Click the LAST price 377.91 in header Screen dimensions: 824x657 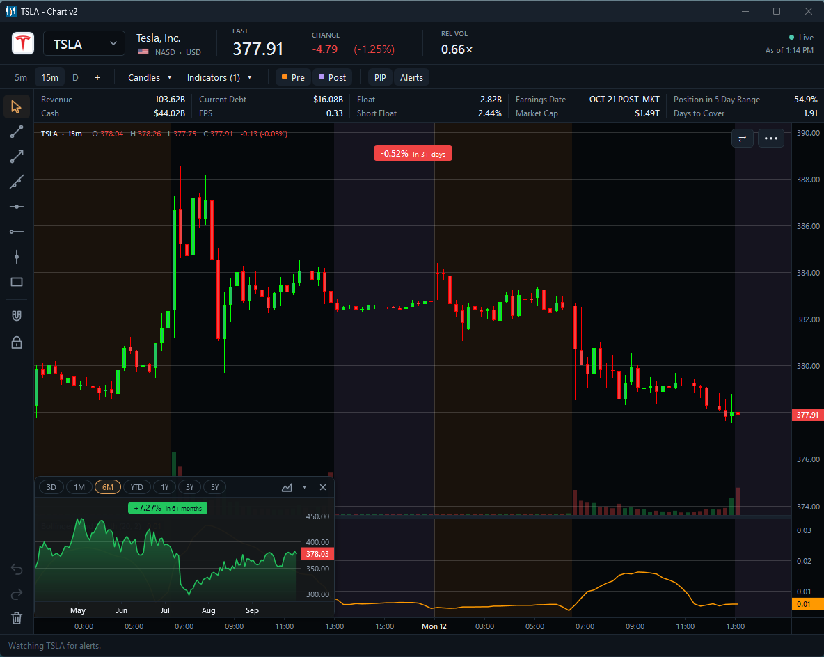pos(258,49)
